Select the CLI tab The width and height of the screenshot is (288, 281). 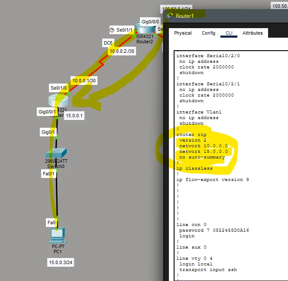229,33
